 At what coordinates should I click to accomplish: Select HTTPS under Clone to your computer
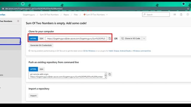tap(33, 38)
